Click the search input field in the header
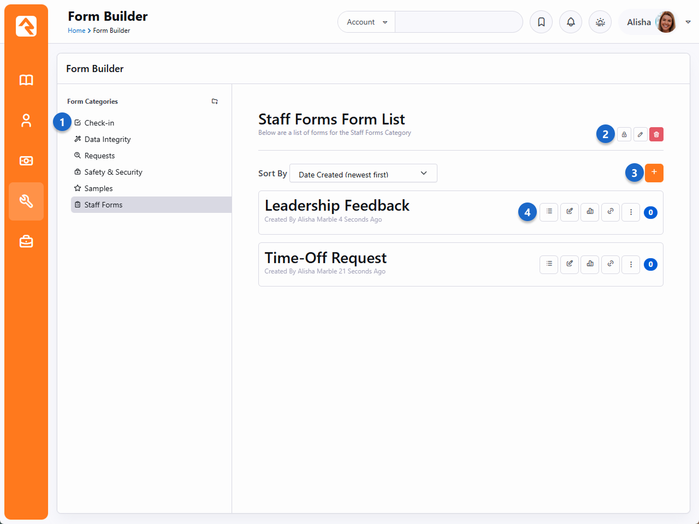Viewport: 699px width, 524px height. [x=458, y=22]
